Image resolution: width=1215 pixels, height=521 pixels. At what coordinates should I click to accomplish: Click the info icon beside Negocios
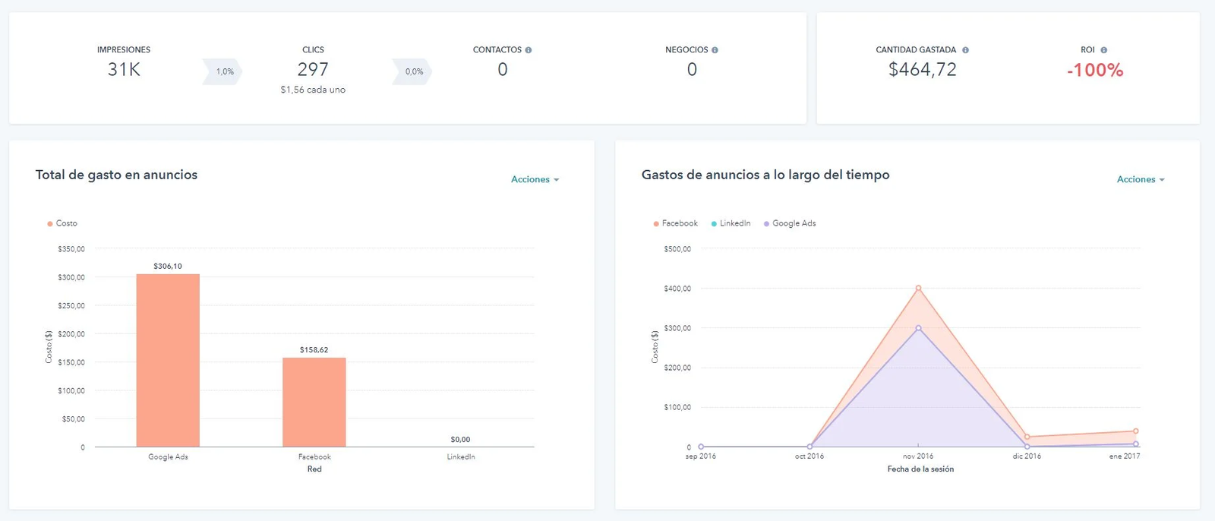[715, 50]
